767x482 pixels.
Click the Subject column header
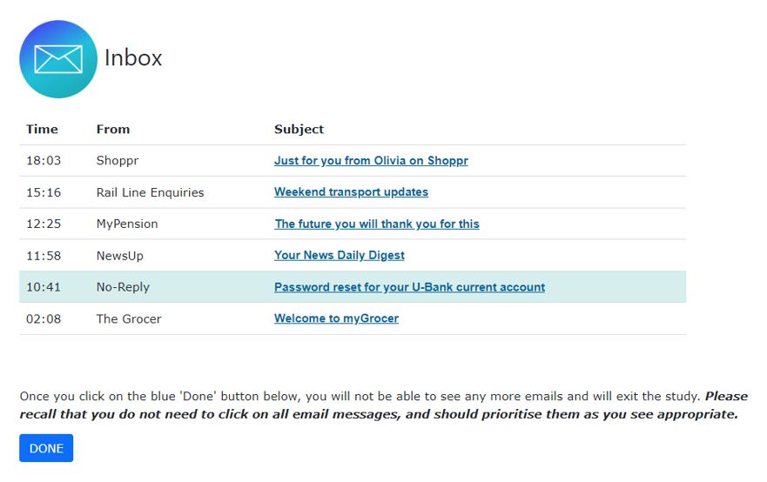coord(299,130)
